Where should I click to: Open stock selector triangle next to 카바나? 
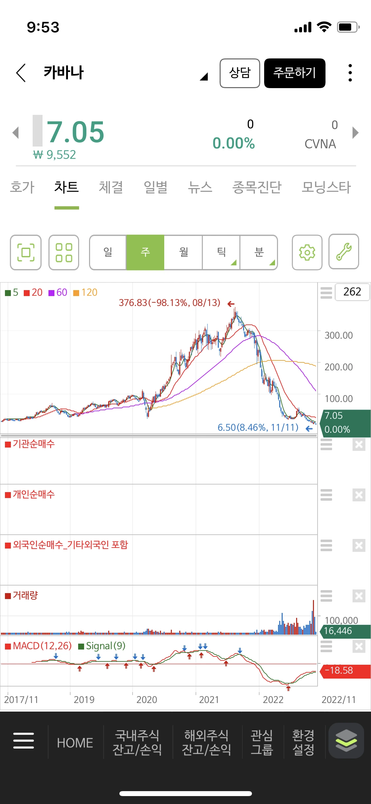click(204, 77)
